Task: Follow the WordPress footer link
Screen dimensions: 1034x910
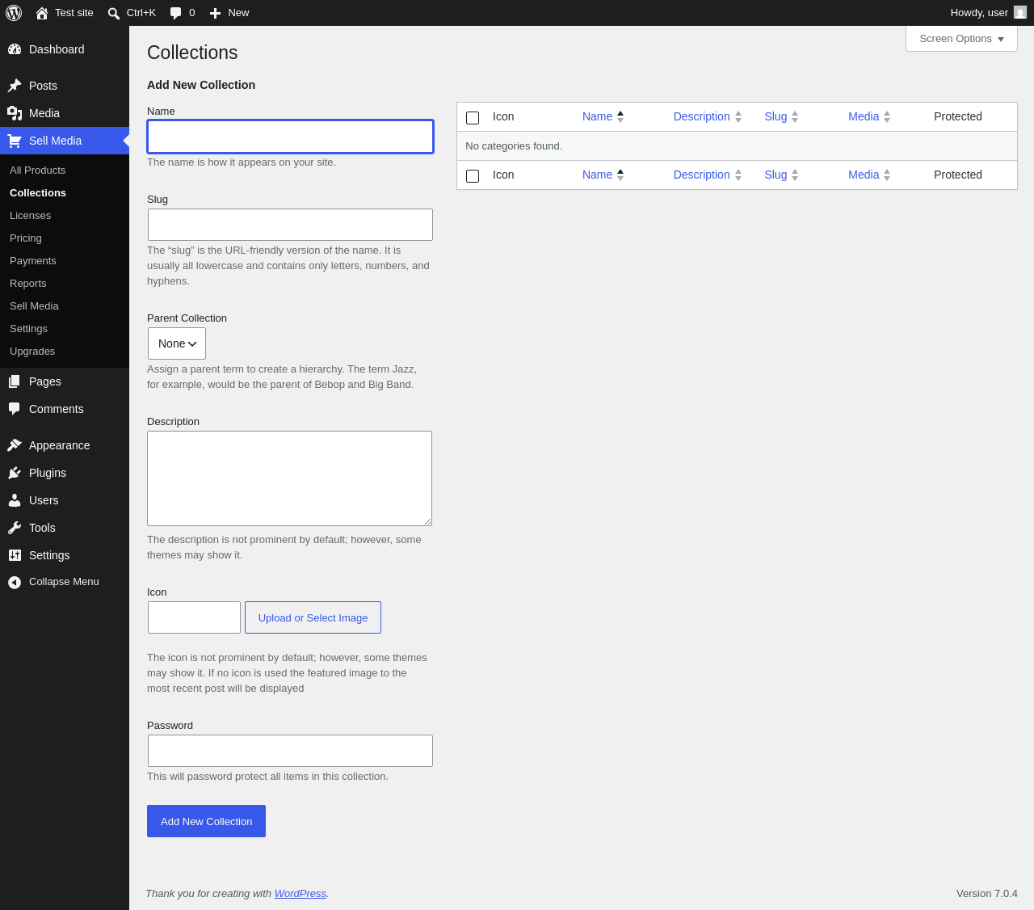Action: (x=301, y=893)
